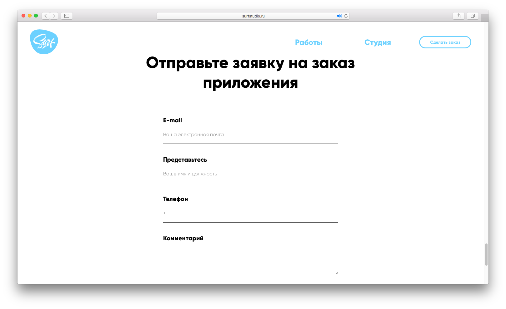Toggle the Safari sidebar button
The image size is (506, 309).
click(67, 16)
